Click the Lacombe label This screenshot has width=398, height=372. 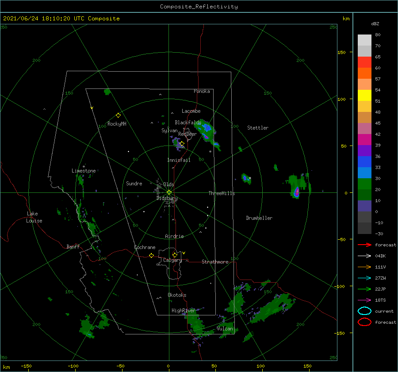(x=191, y=111)
